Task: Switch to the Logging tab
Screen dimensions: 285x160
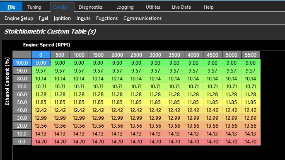Action: tap(125, 7)
